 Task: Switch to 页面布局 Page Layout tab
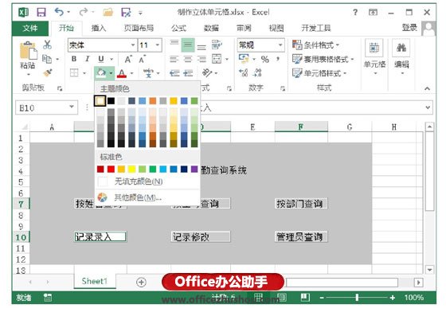tap(139, 28)
